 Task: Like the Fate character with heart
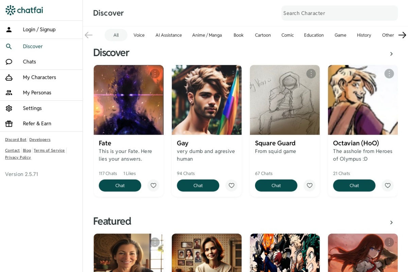[153, 186]
